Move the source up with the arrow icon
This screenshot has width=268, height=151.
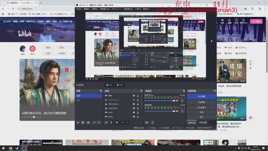click(x=122, y=122)
